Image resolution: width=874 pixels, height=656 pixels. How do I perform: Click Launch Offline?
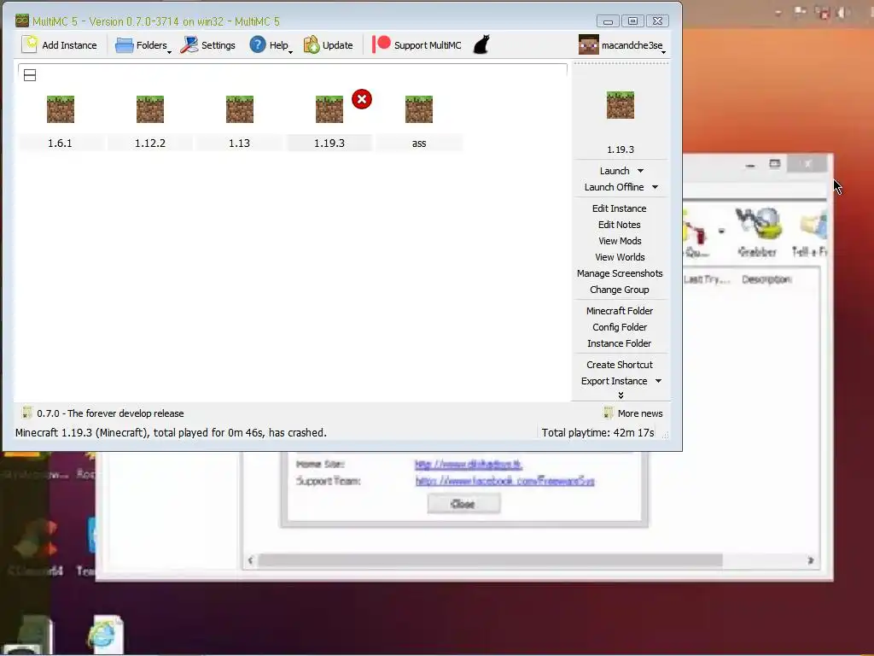point(614,187)
